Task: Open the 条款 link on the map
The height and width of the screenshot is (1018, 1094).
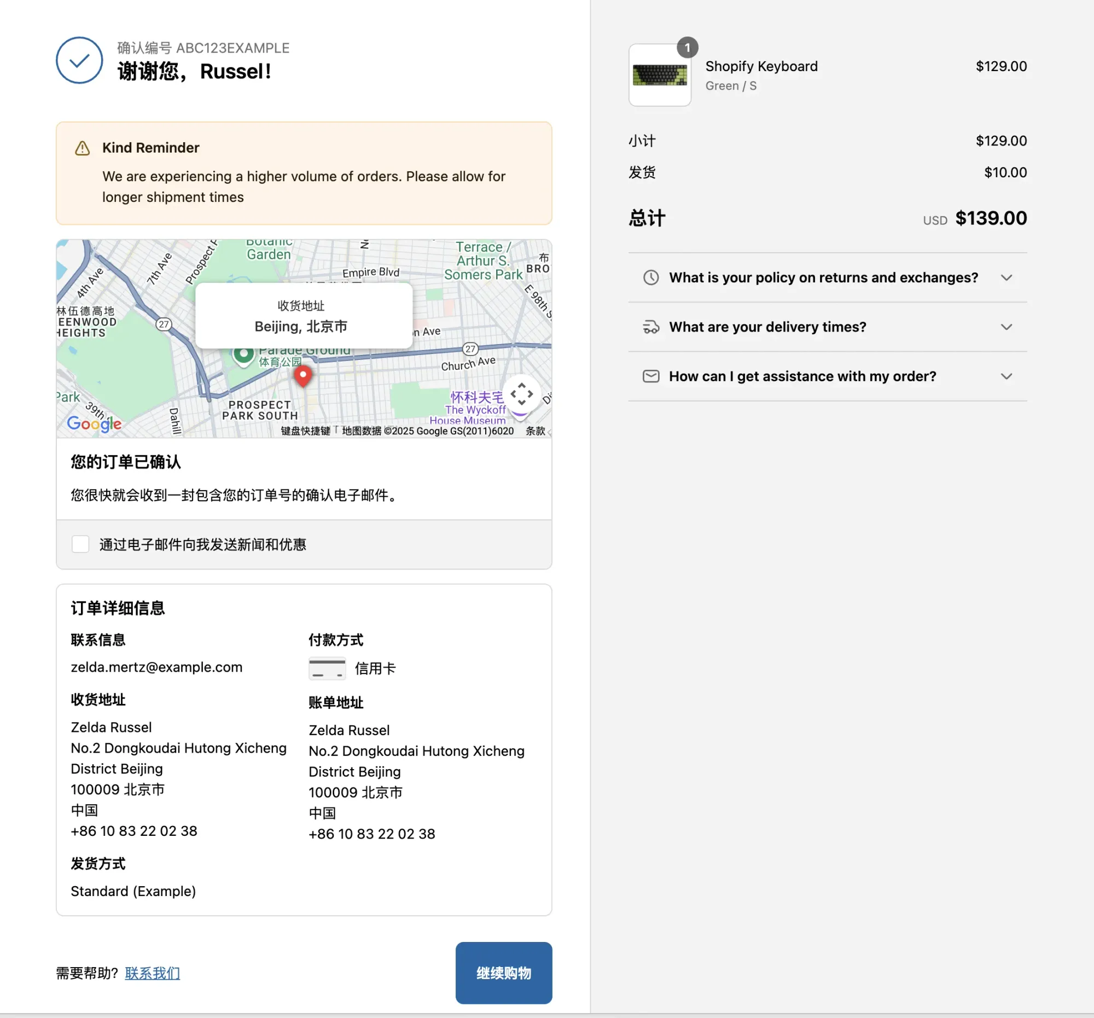Action: pyautogui.click(x=537, y=431)
